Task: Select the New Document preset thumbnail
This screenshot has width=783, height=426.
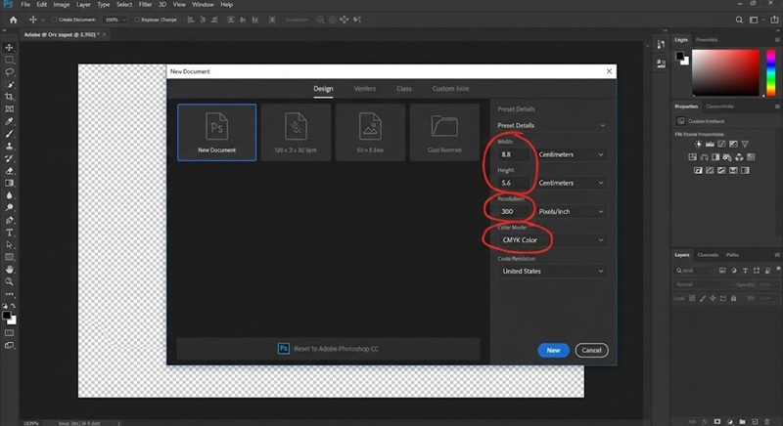Action: (x=216, y=133)
